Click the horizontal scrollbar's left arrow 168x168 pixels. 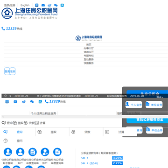[x=3, y=117]
